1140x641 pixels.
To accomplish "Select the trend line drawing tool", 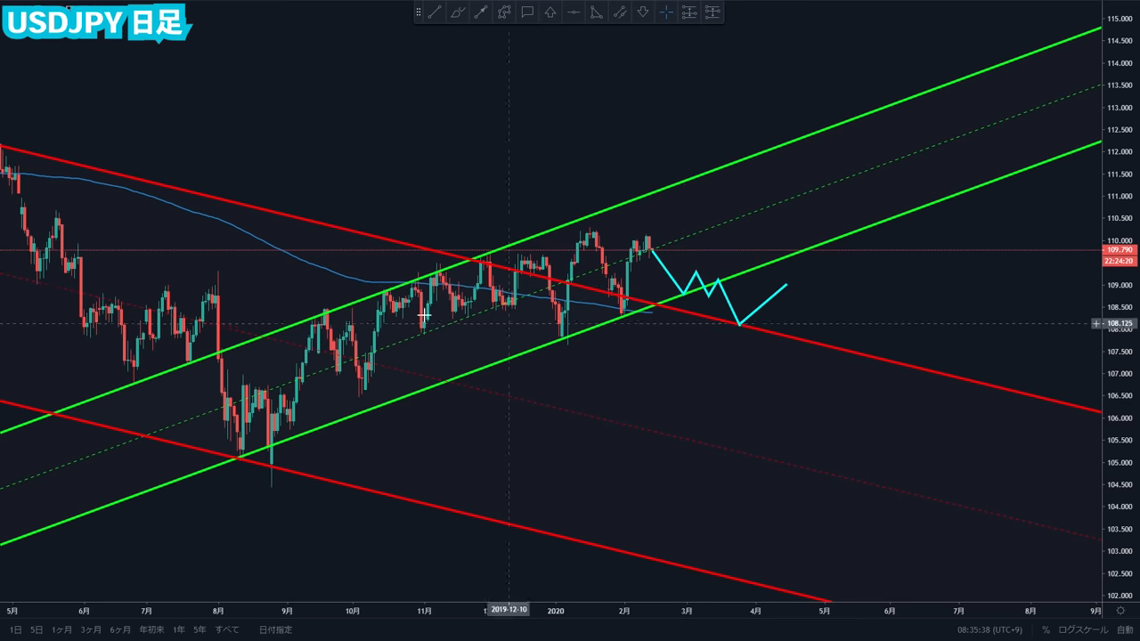I will 435,12.
